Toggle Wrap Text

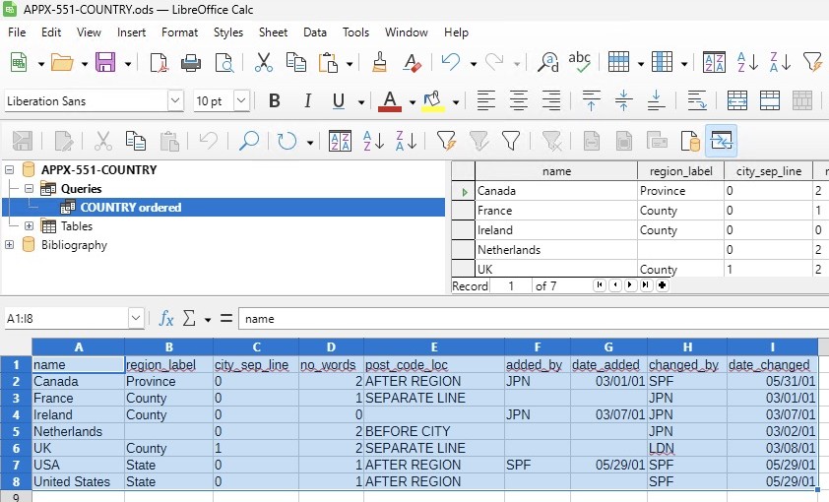pyautogui.click(x=697, y=100)
